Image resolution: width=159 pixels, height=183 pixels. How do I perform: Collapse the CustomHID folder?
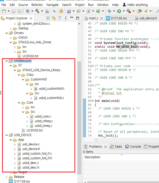pyautogui.click(x=23, y=80)
